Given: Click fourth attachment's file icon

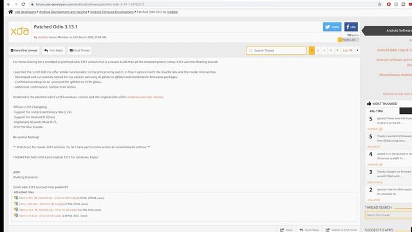Looking at the screenshot, I should pos(16,215).
